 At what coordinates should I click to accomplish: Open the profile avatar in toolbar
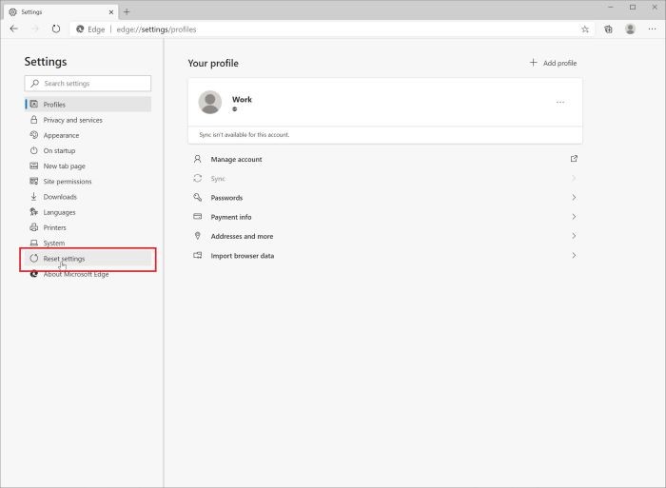(x=630, y=29)
